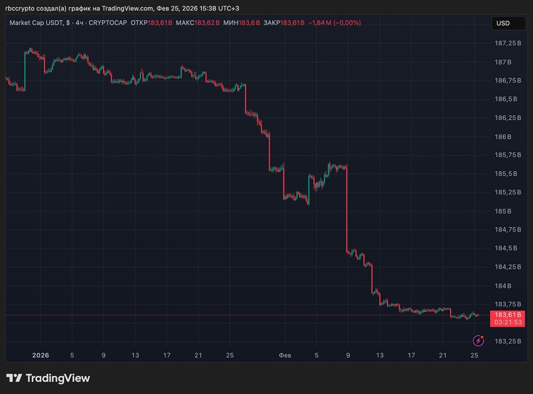Click the TradingView logo in the bottom corner
The height and width of the screenshot is (394, 533).
[x=48, y=378]
